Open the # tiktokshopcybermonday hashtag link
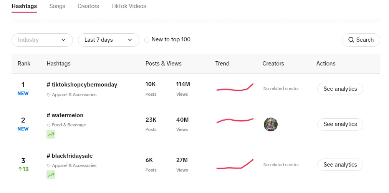The image size is (389, 193). 82,85
